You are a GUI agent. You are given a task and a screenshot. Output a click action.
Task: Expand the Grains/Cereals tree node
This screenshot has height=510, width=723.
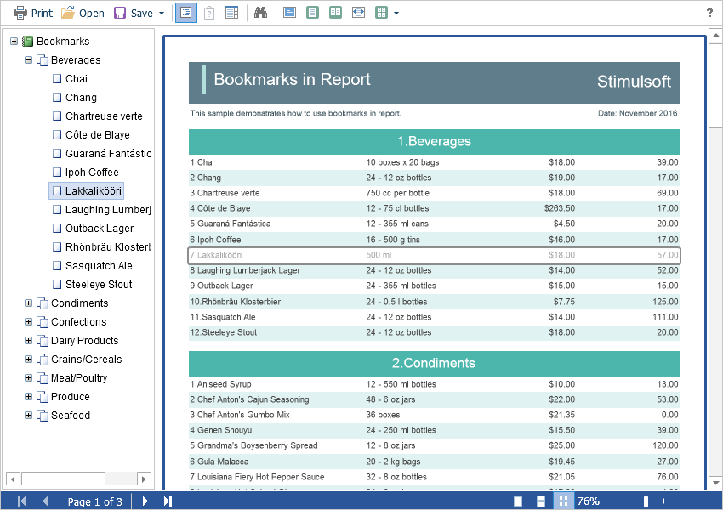tap(29, 359)
